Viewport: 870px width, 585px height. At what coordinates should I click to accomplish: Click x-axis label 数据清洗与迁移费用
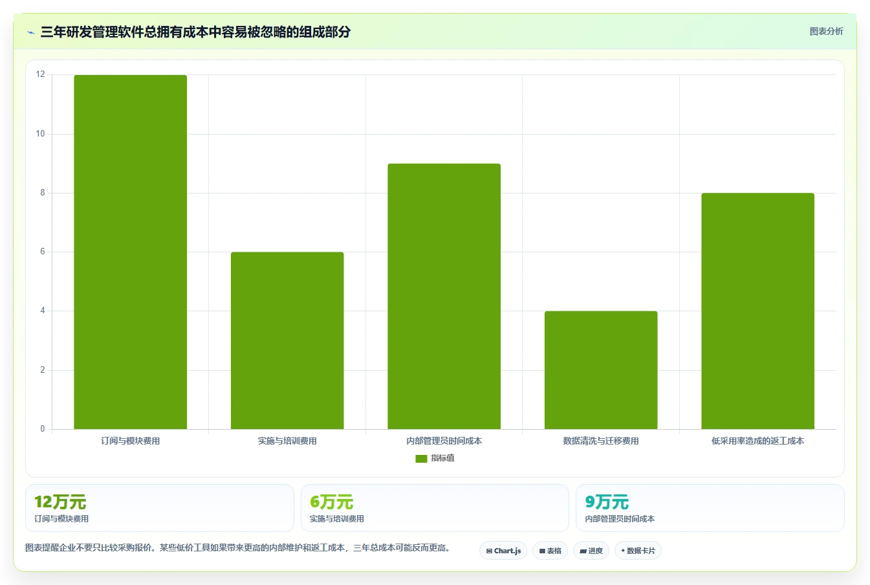pos(601,441)
